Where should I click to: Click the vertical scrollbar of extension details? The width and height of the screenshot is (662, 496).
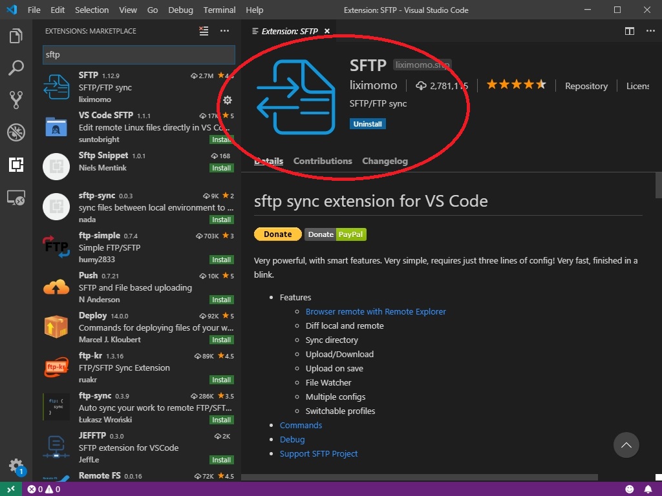[x=658, y=185]
